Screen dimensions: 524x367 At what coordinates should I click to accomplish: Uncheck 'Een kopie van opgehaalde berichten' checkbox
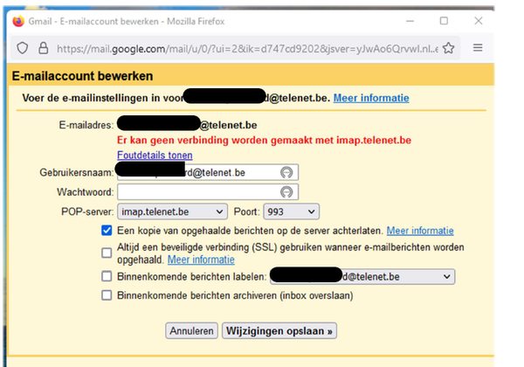click(107, 231)
